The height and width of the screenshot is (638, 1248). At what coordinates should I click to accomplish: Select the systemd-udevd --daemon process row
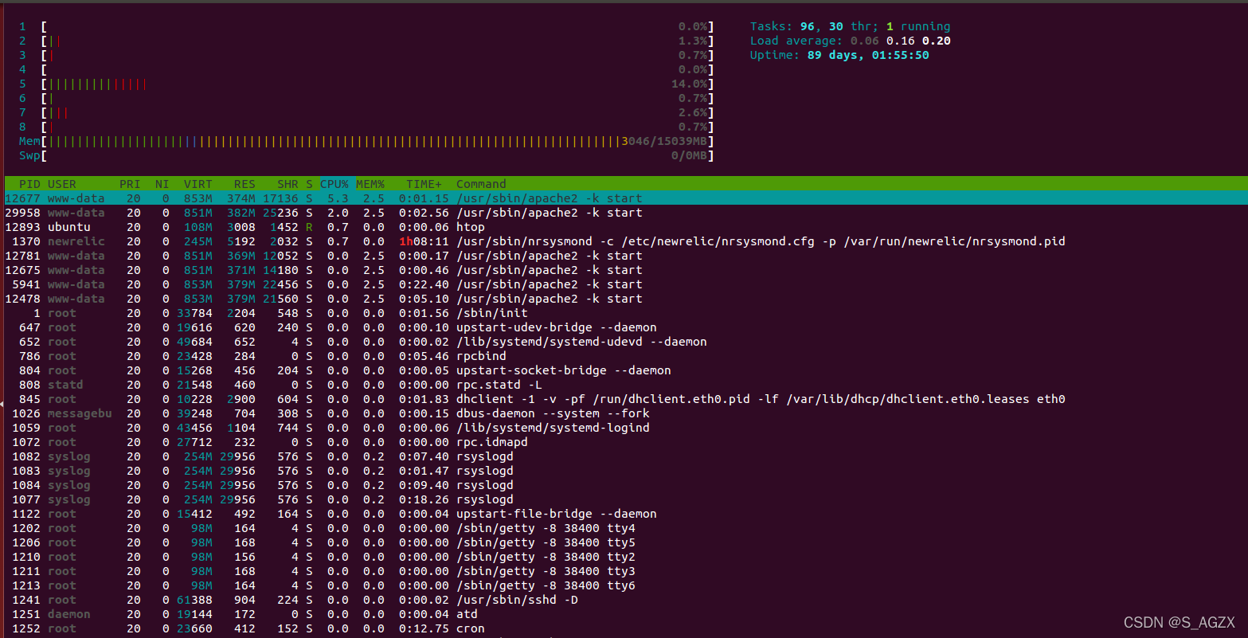[626, 342]
